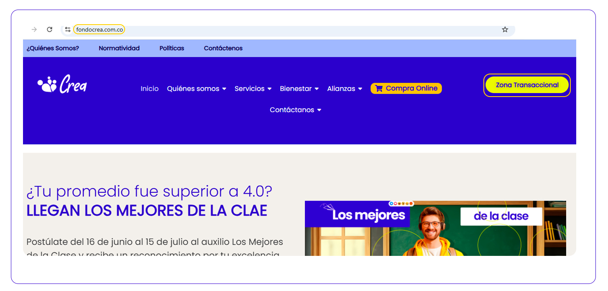This screenshot has height=291, width=608.
Task: Open the Los mejores de la clase banner
Action: pyautogui.click(x=435, y=228)
